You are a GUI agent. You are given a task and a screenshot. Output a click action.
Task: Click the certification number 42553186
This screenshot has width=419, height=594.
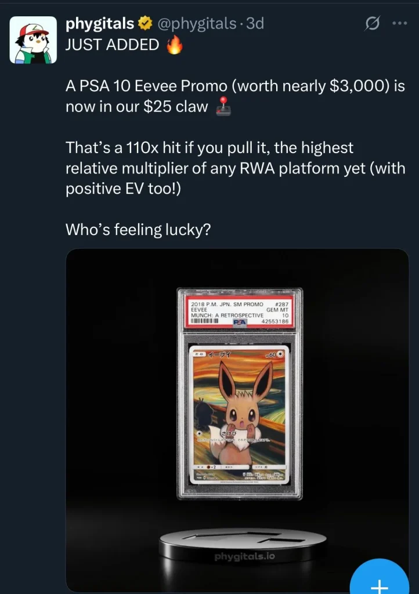(274, 321)
